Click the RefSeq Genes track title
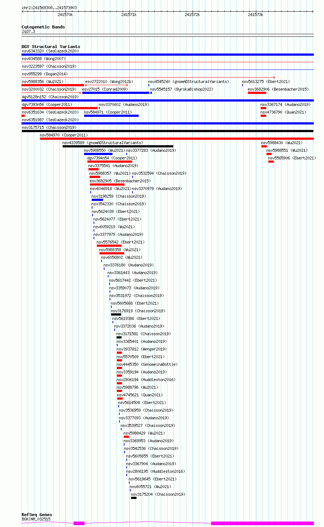This screenshot has height=527, width=324. pyautogui.click(x=37, y=515)
